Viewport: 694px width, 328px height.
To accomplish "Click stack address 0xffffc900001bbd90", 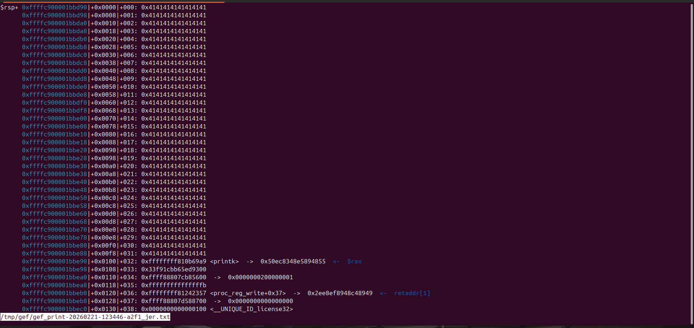I will [54, 8].
